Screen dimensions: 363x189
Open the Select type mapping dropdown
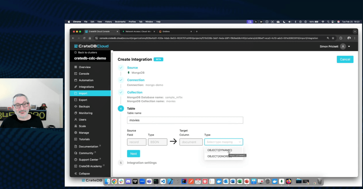224,142
